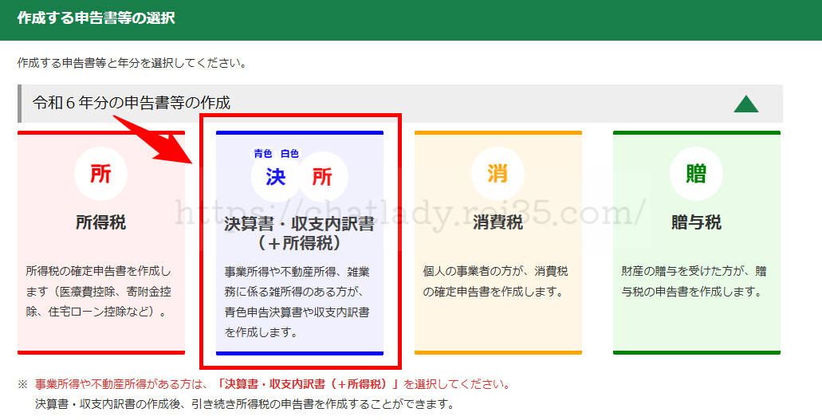Select the 消費税 card title
Image resolution: width=822 pixels, height=420 pixels.
coord(498,222)
